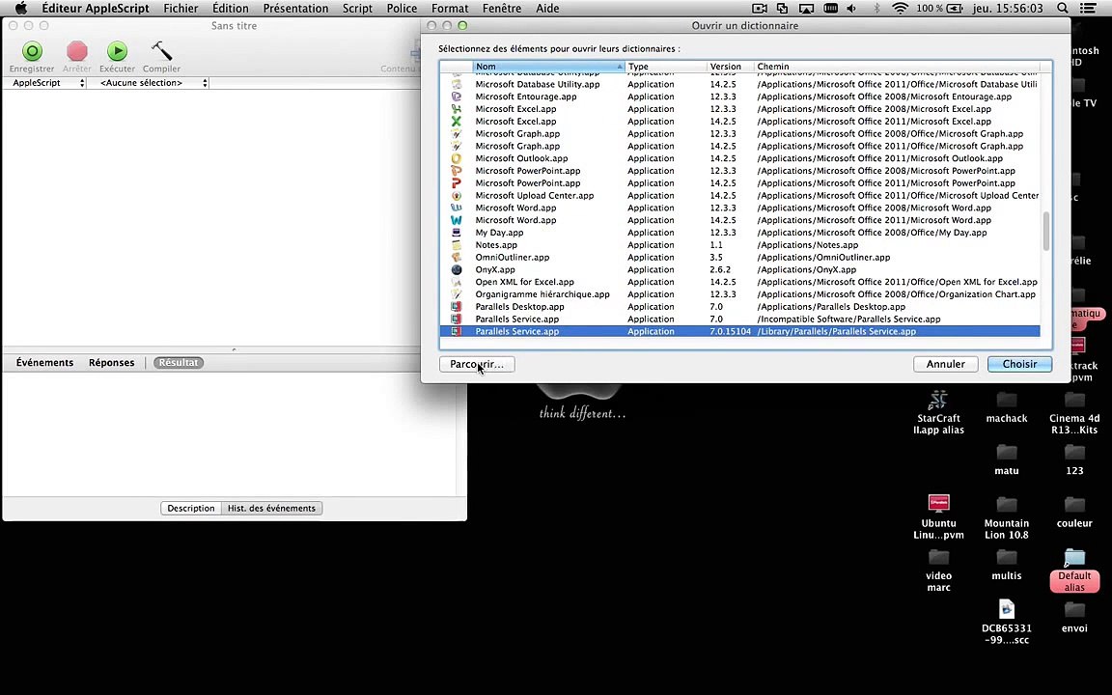Open the Police menu
Viewport: 1112px width, 695px height.
point(403,9)
